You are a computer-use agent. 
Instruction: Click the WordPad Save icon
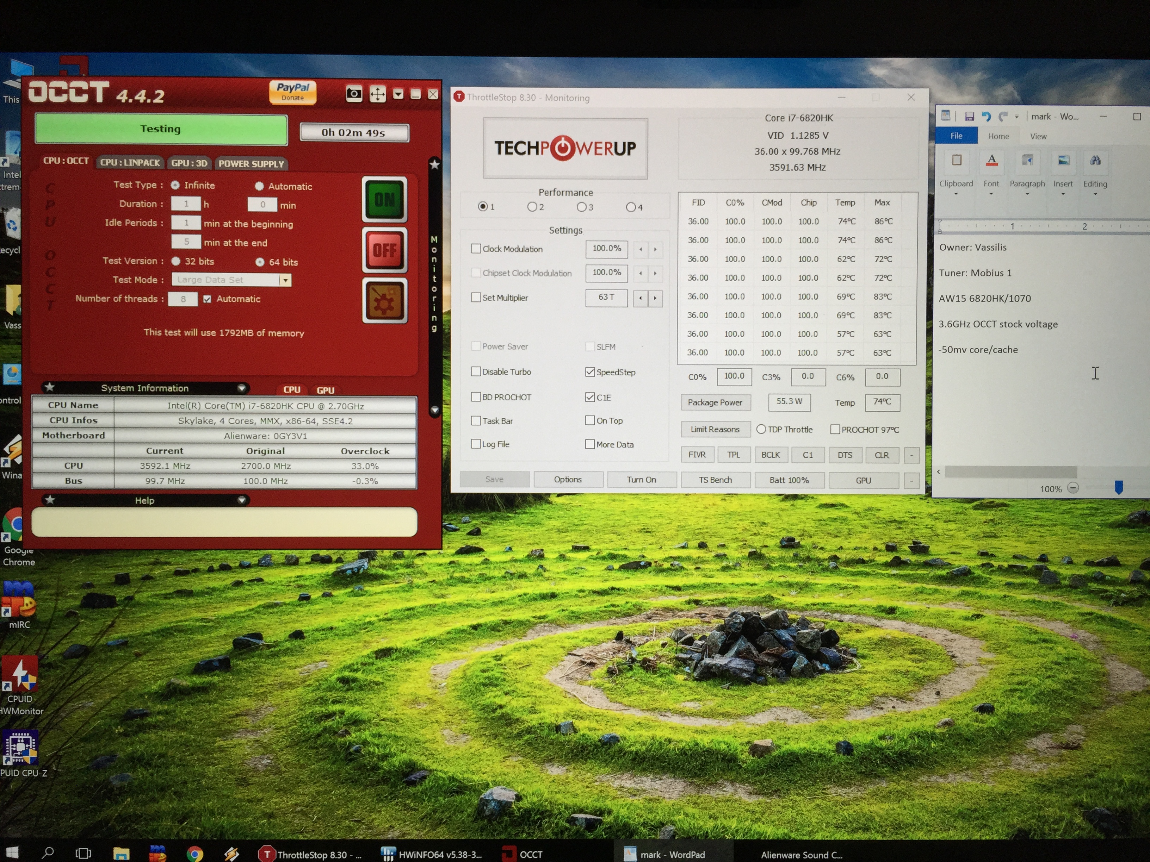tap(969, 117)
